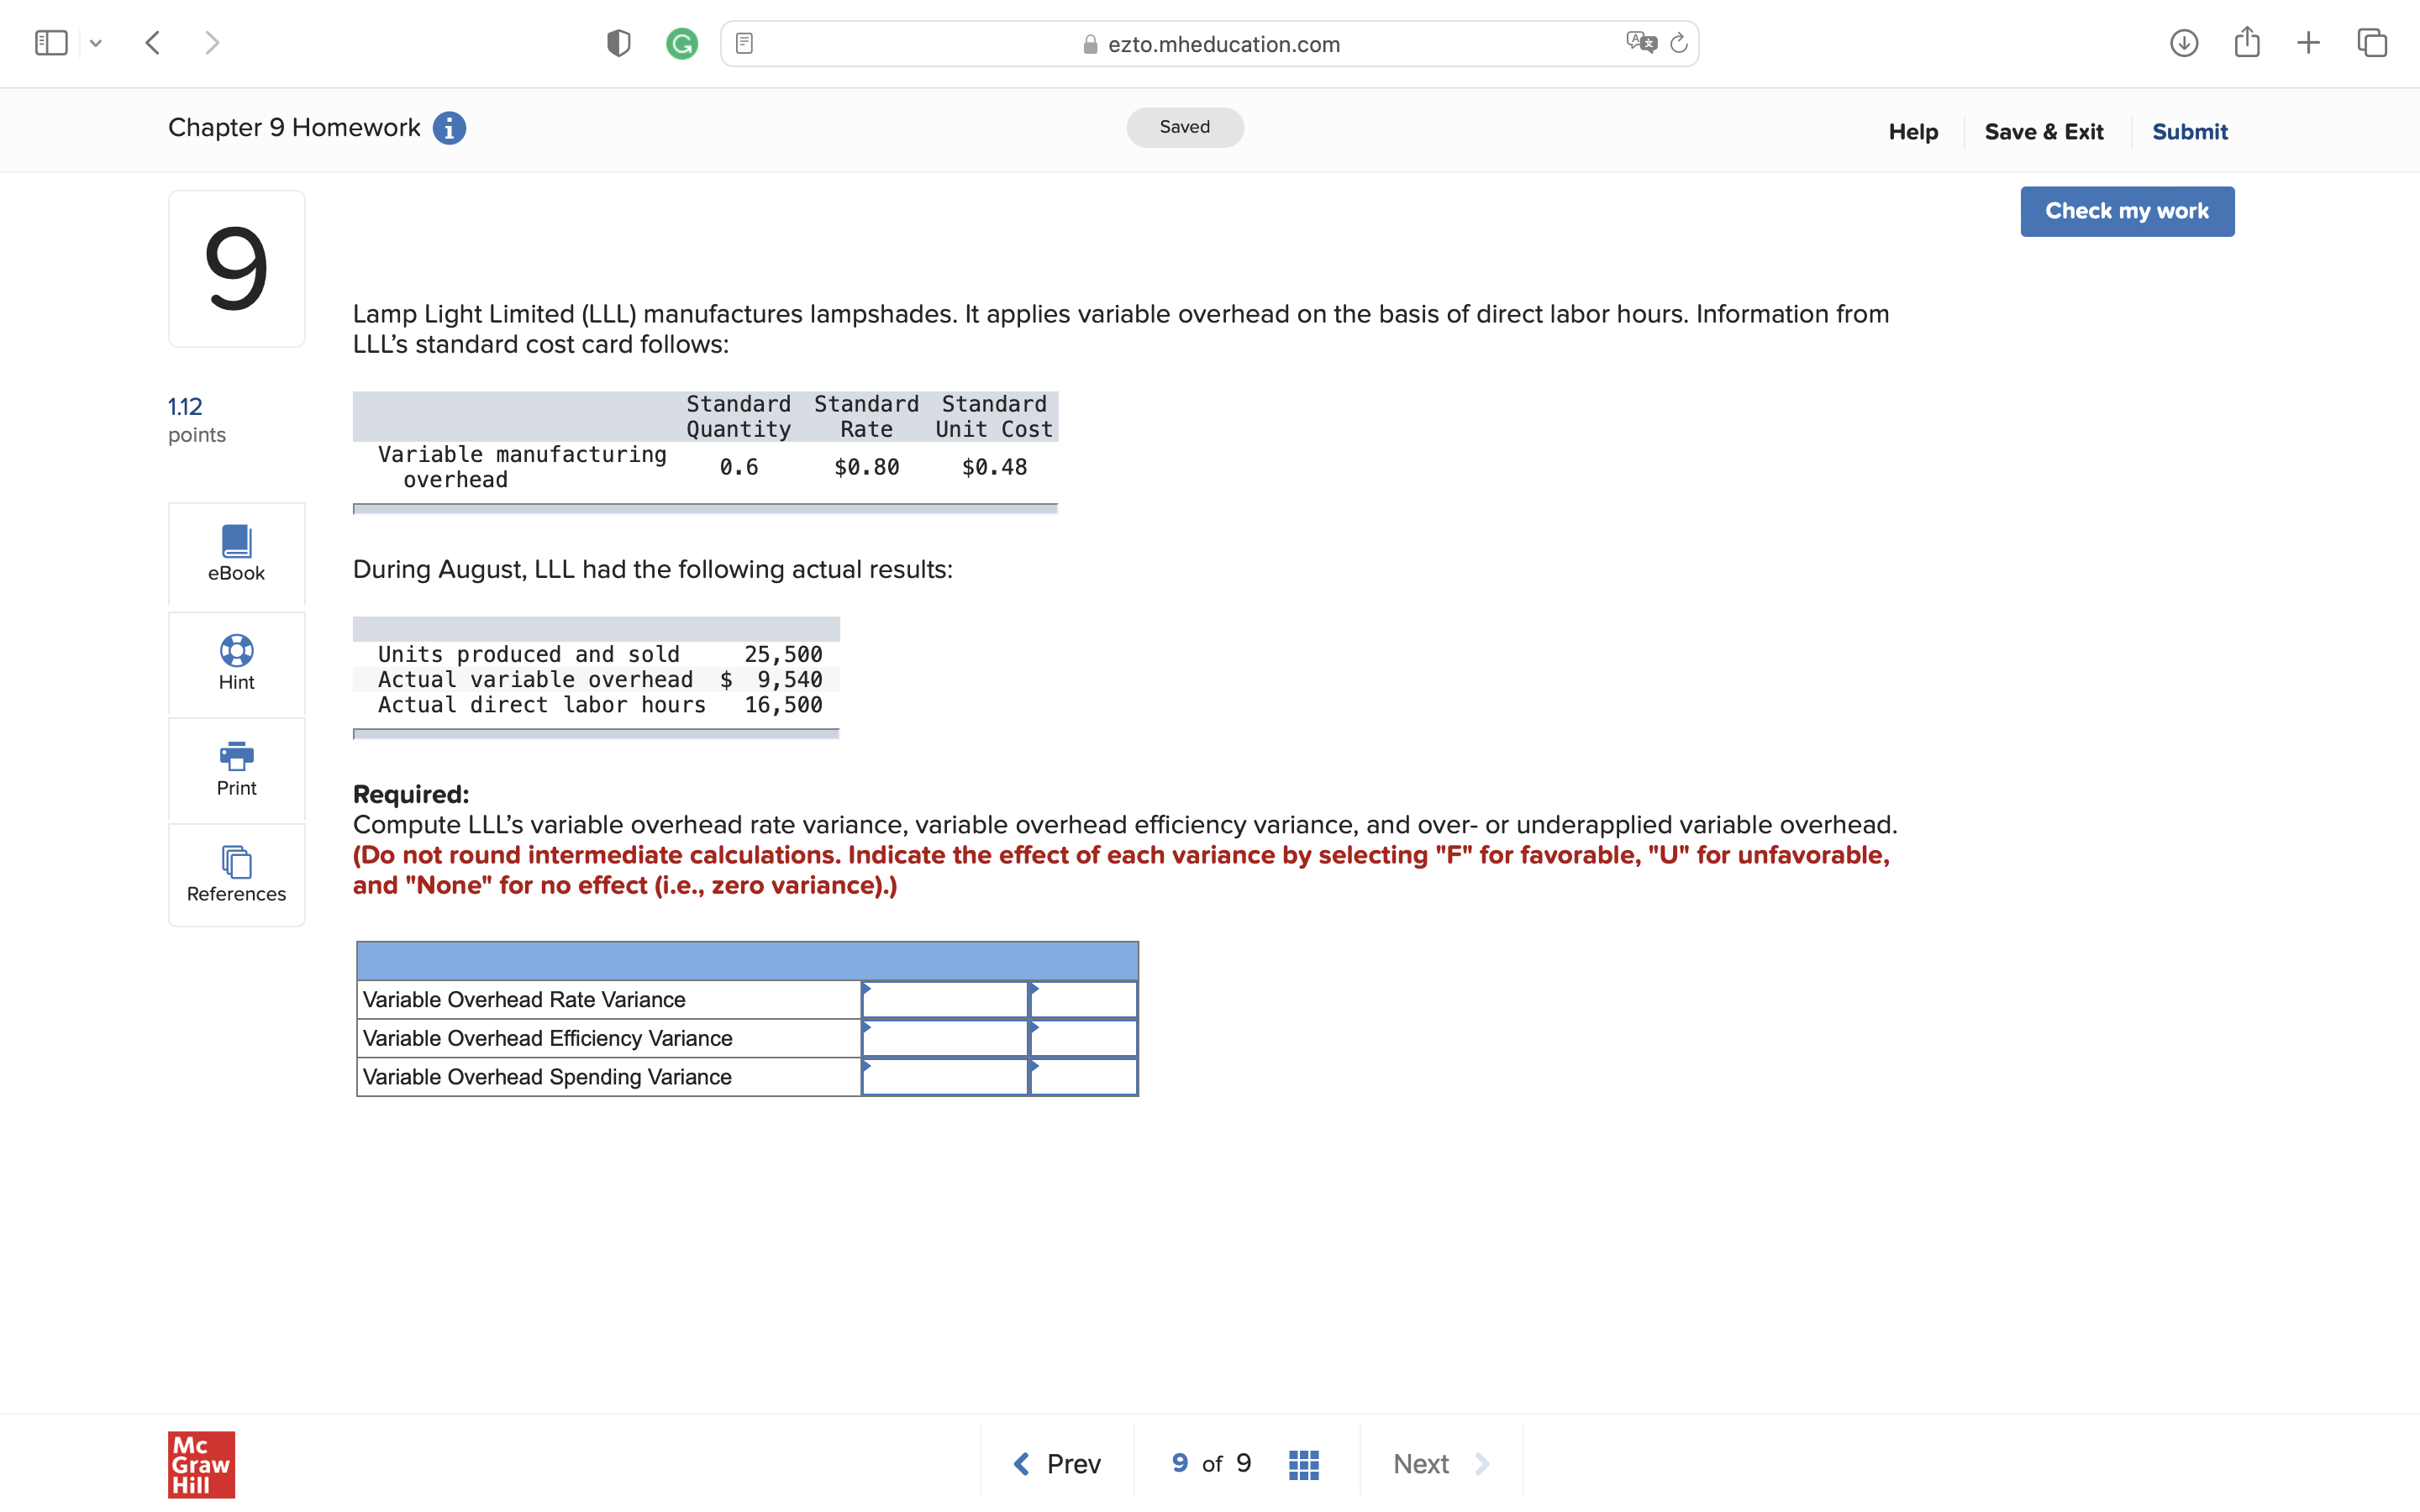Open the question grid navigator icon
The image size is (2420, 1512).
coord(1303,1464)
